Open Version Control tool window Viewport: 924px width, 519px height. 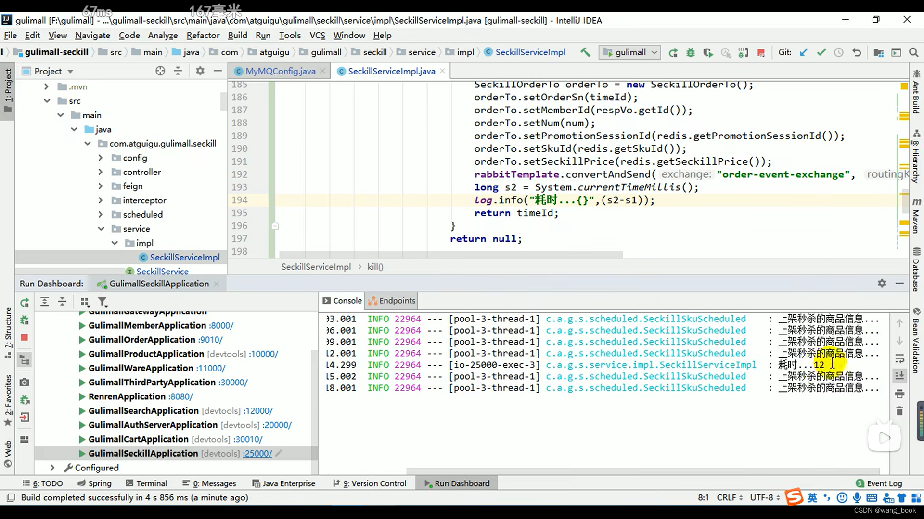pos(370,483)
